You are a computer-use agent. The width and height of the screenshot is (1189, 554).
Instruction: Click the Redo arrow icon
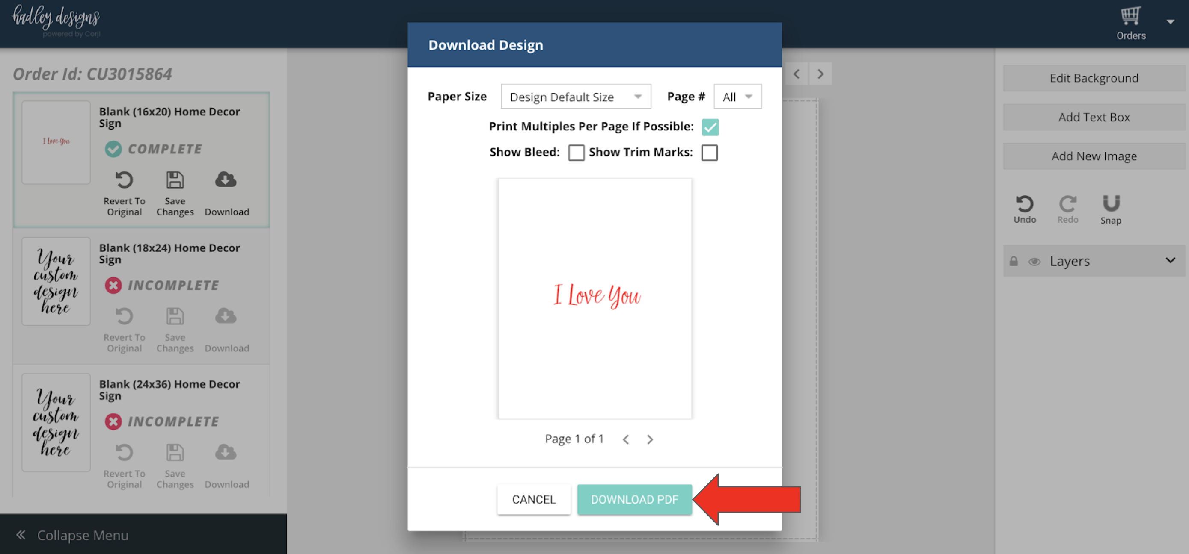[1067, 204]
